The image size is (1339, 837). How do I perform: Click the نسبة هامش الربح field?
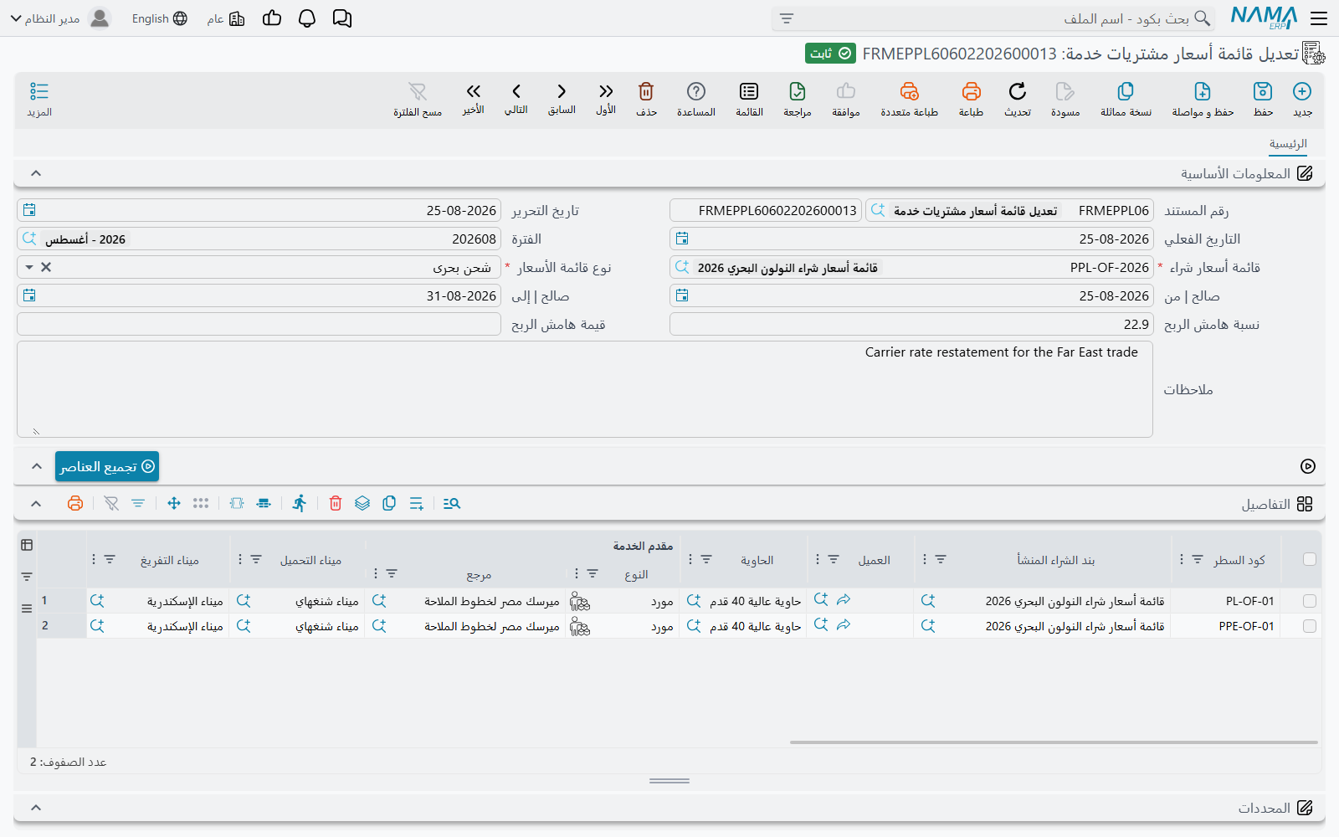pos(911,324)
